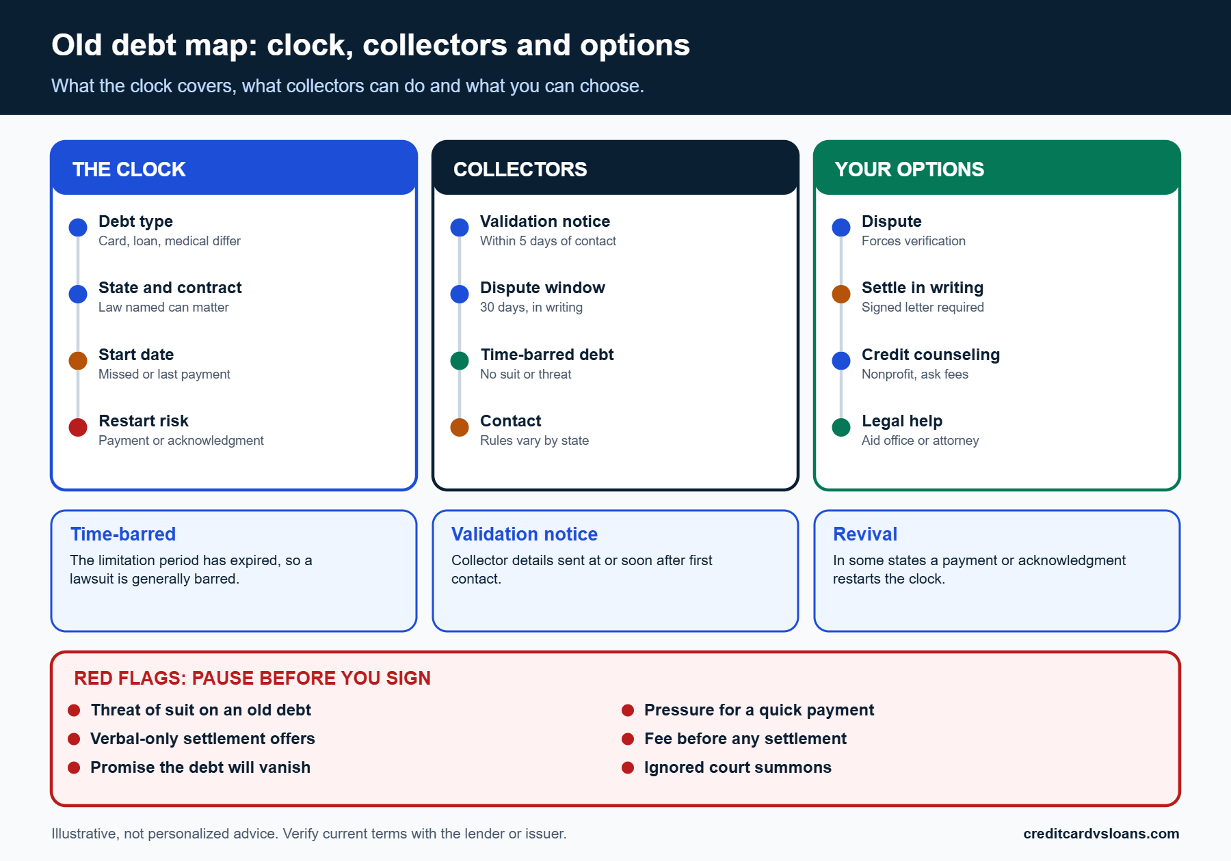
Task: Click red bullet for Promise the debt will vanish
Action: [74, 767]
